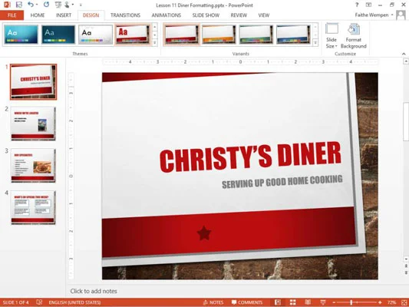
Task: Click the zoom slider handle
Action: point(351,302)
